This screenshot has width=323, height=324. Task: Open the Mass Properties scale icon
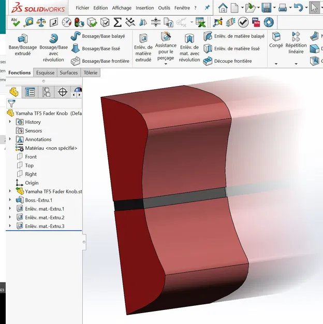(41, 22)
